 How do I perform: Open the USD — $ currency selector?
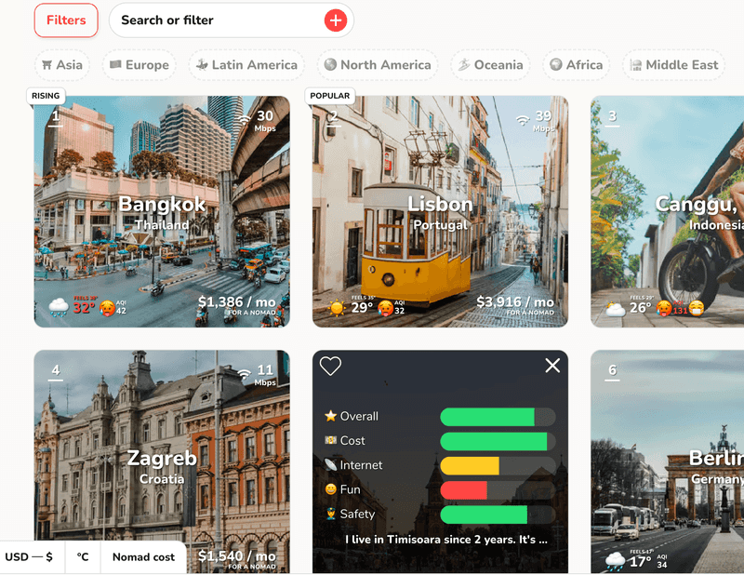[x=29, y=556]
